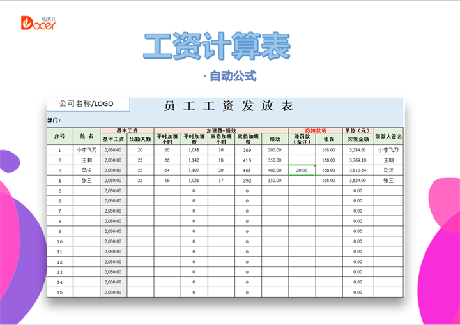
Task: Select the 出勤天数 column header
Action: click(x=140, y=139)
